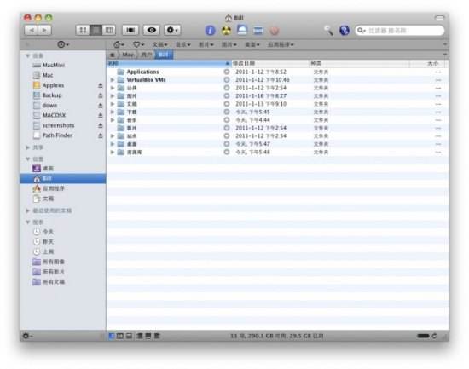
Task: Open Find with the magnifying glass toolbar icon
Action: [328, 30]
